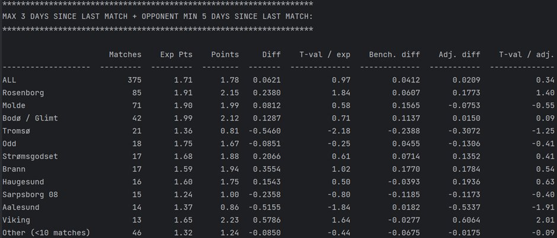Viewport: 557px width, 238px height.
Task: Select the Viking team name
Action: 17,220
